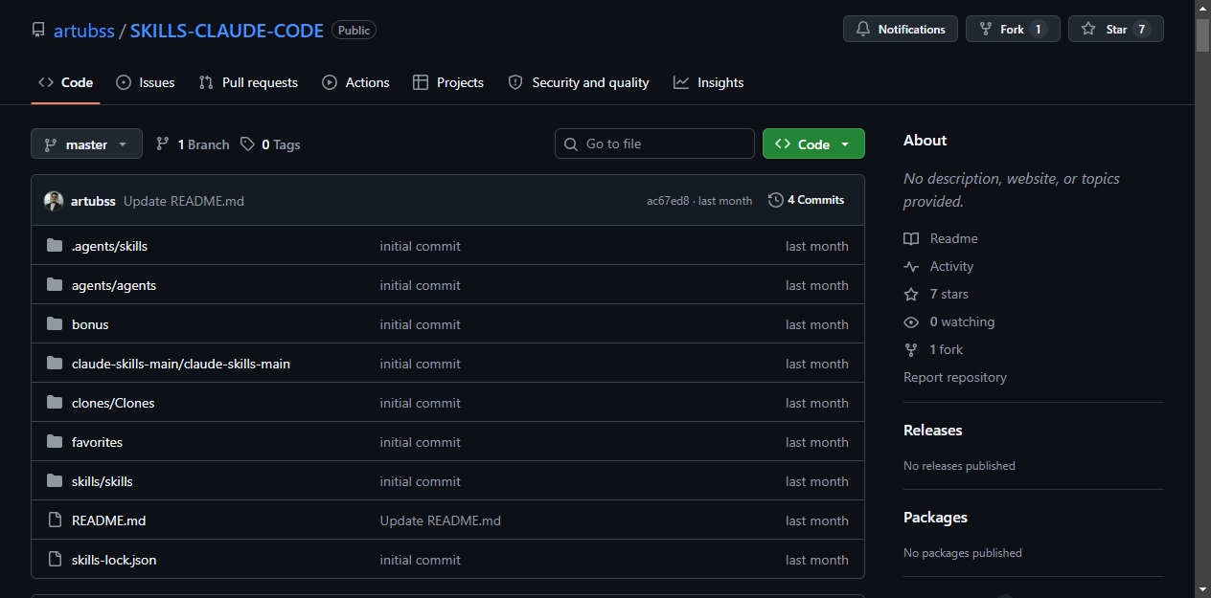
Task: Click the repository icon beside artubss
Action: point(38,30)
